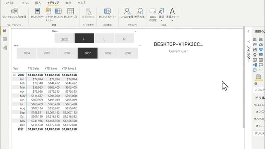The height and width of the screenshot is (149, 265).
Task: Select year 2005 in Year slicer
Action: pyautogui.click(x=47, y=53)
